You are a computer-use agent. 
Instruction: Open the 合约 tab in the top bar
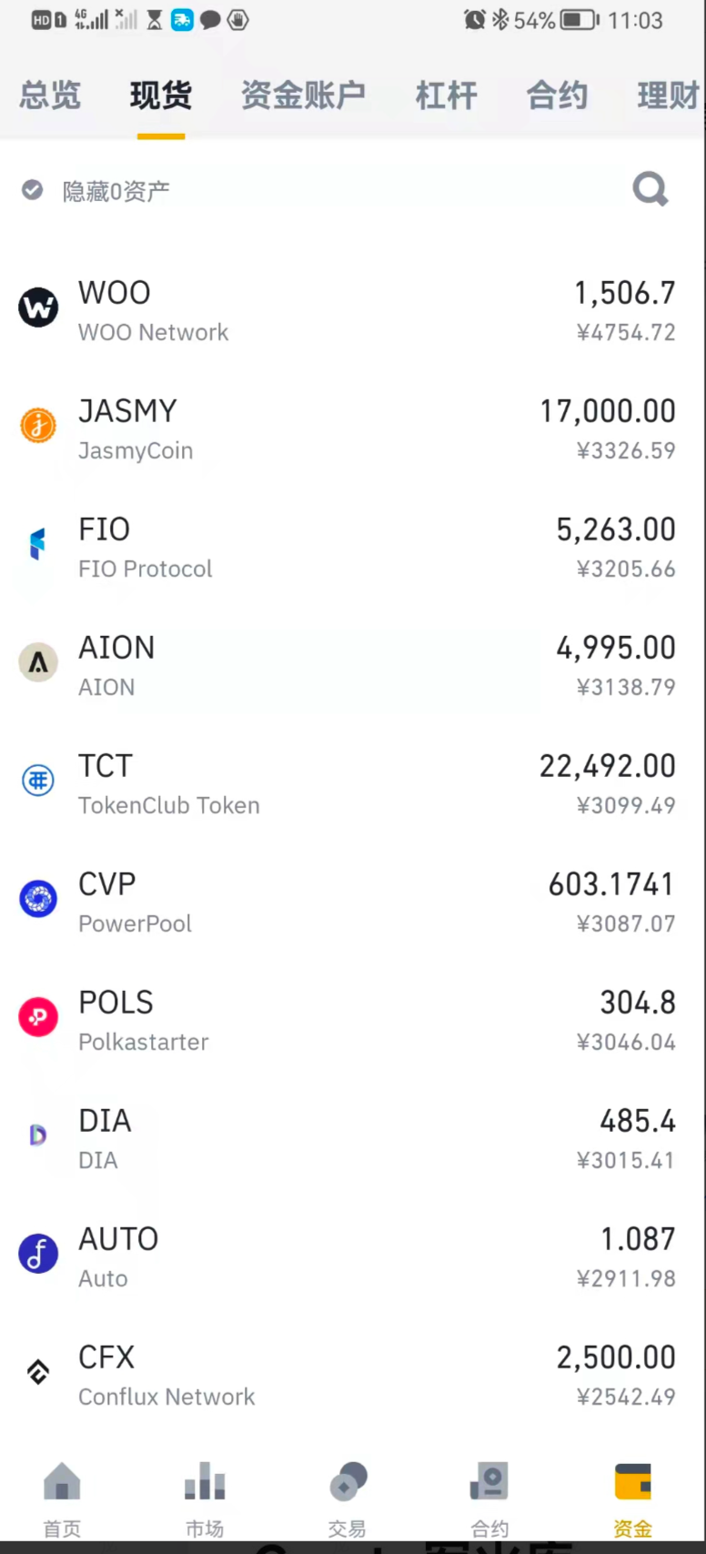click(557, 96)
